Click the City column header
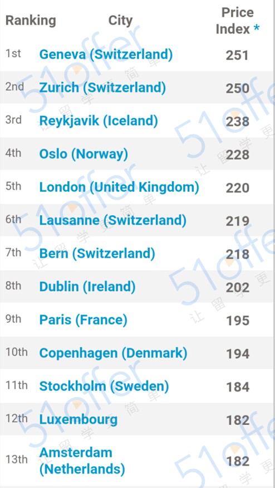The width and height of the screenshot is (275, 488). click(121, 21)
